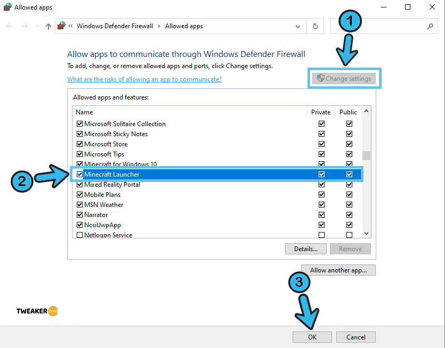Toggle Private for Microsoft Store
The image size is (445, 348).
pos(321,144)
